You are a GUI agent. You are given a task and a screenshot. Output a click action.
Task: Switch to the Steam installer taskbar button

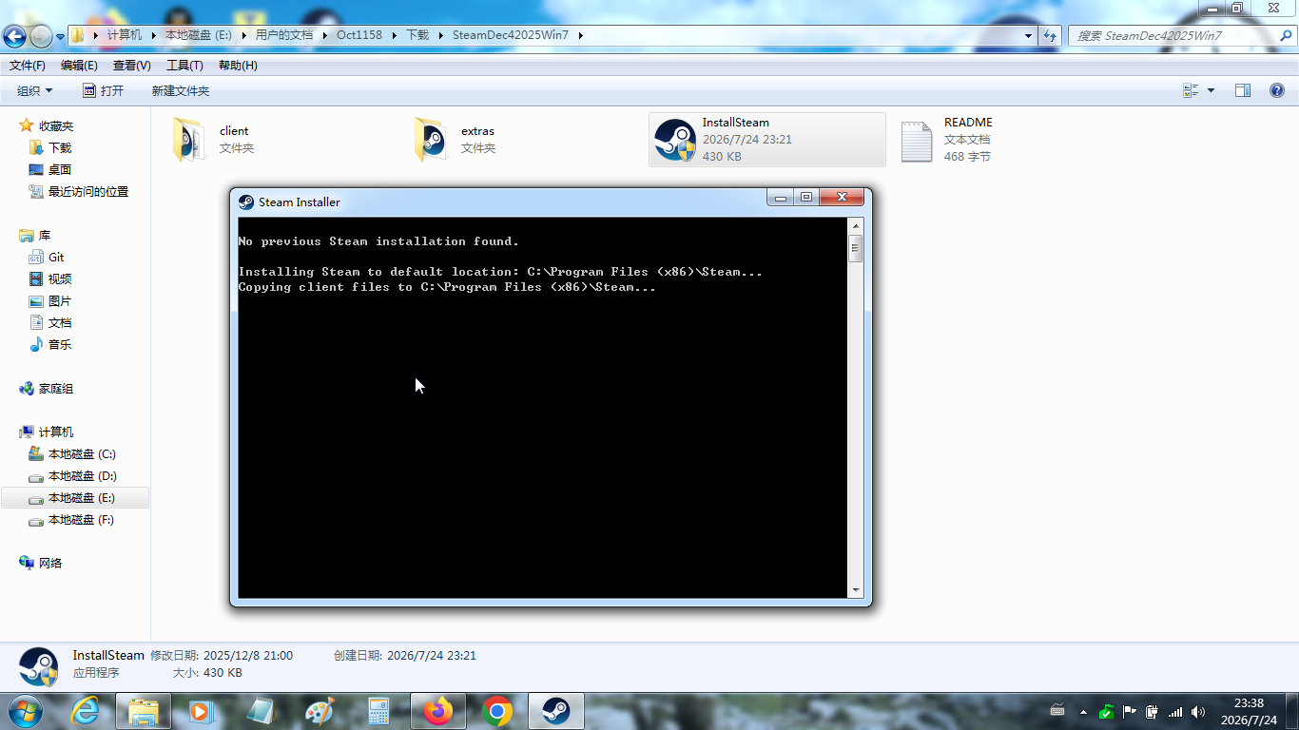(x=555, y=711)
